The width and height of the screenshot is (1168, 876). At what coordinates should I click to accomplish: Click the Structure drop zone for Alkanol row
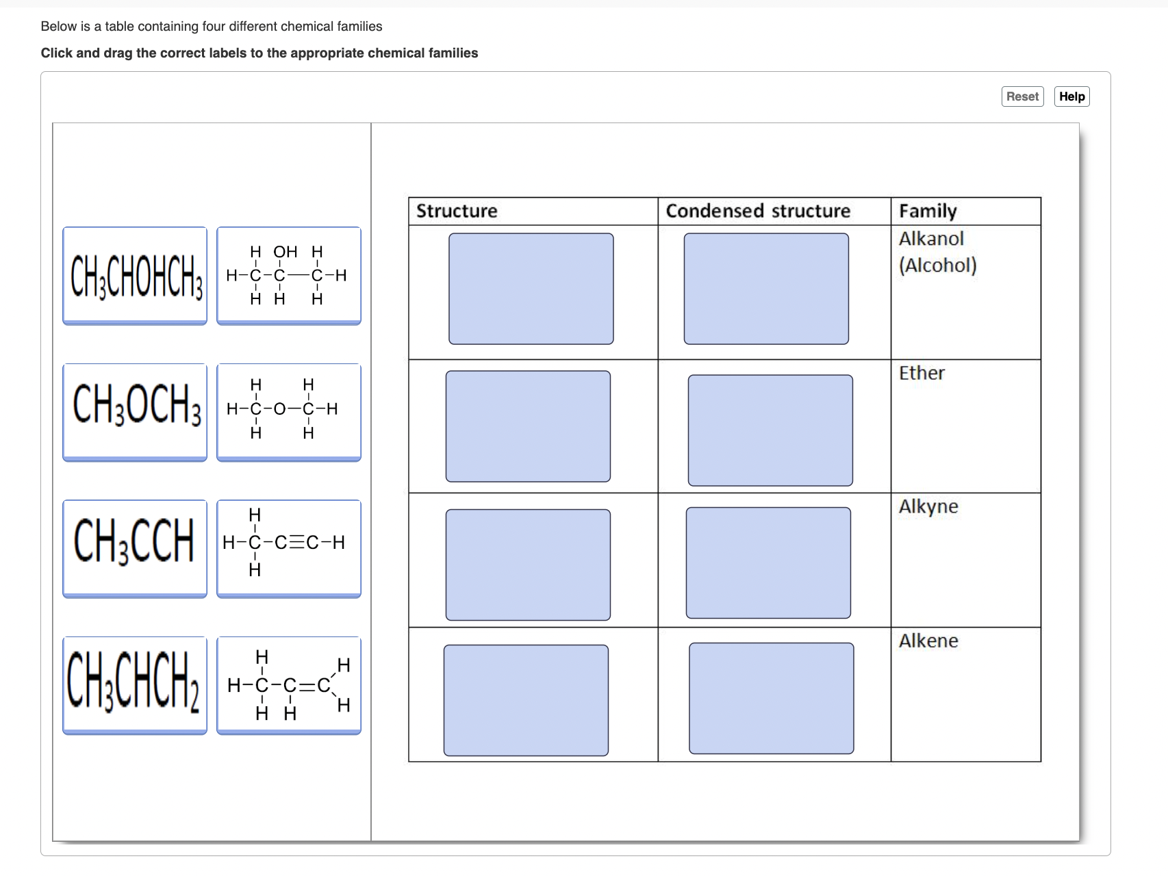(x=531, y=287)
